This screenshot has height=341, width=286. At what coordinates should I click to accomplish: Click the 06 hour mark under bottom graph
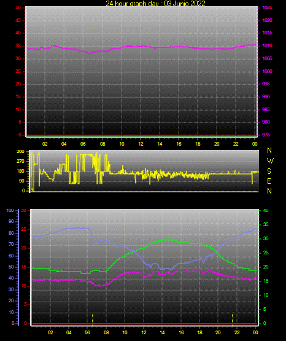(x=87, y=332)
